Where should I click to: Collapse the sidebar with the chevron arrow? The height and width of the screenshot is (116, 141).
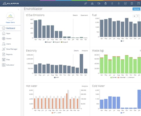(x=18, y=9)
